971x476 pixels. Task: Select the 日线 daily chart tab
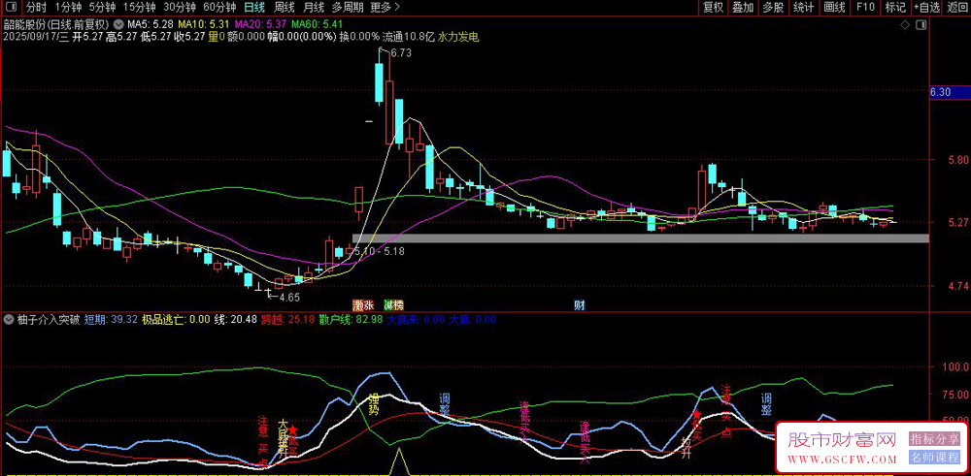(x=254, y=8)
